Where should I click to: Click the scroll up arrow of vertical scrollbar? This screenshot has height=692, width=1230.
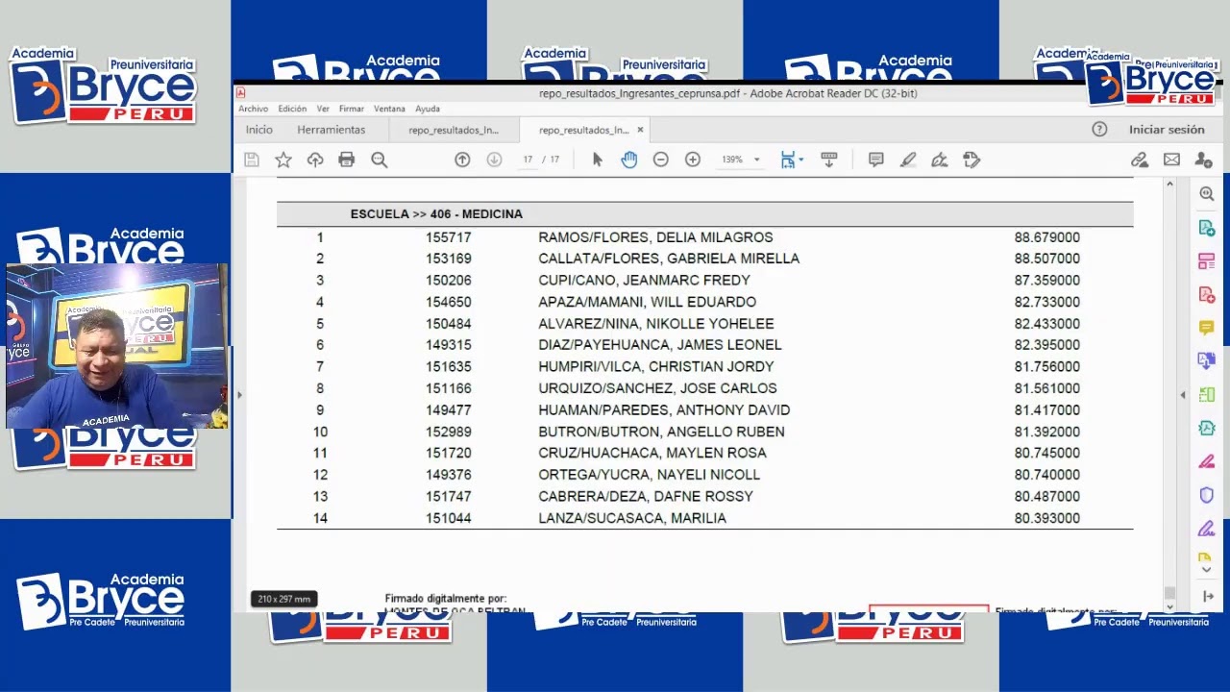click(1169, 185)
